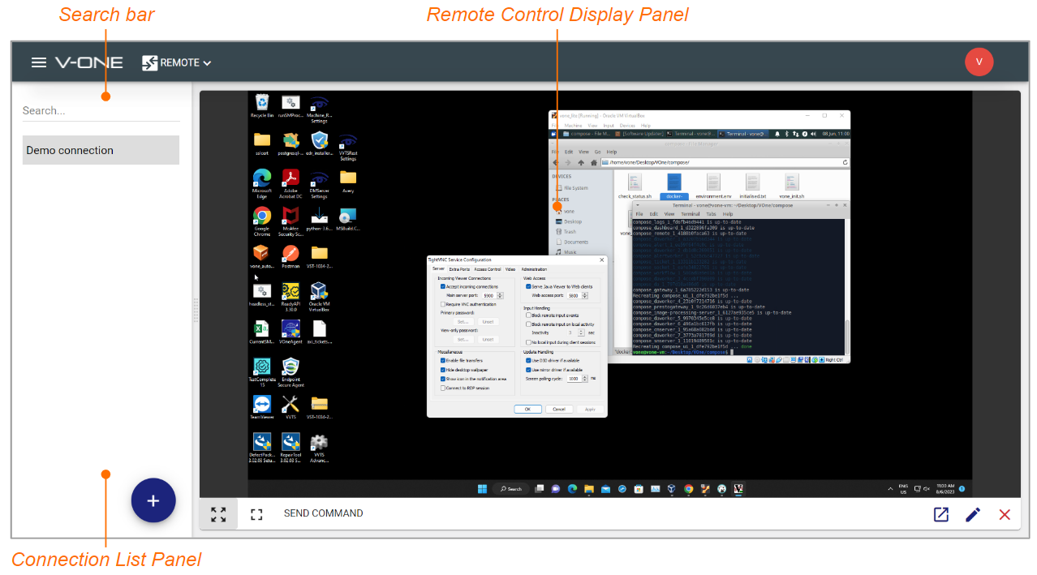
Task: Toggle Connect to RDP session checkbox
Action: (443, 388)
